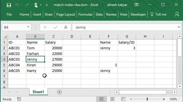Viewport: 183px width, 102px height.
Task: Open Touch/Mouse mode dropdown arrow
Action: point(41,5)
